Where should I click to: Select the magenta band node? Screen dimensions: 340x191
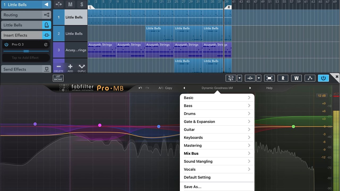[100, 125]
